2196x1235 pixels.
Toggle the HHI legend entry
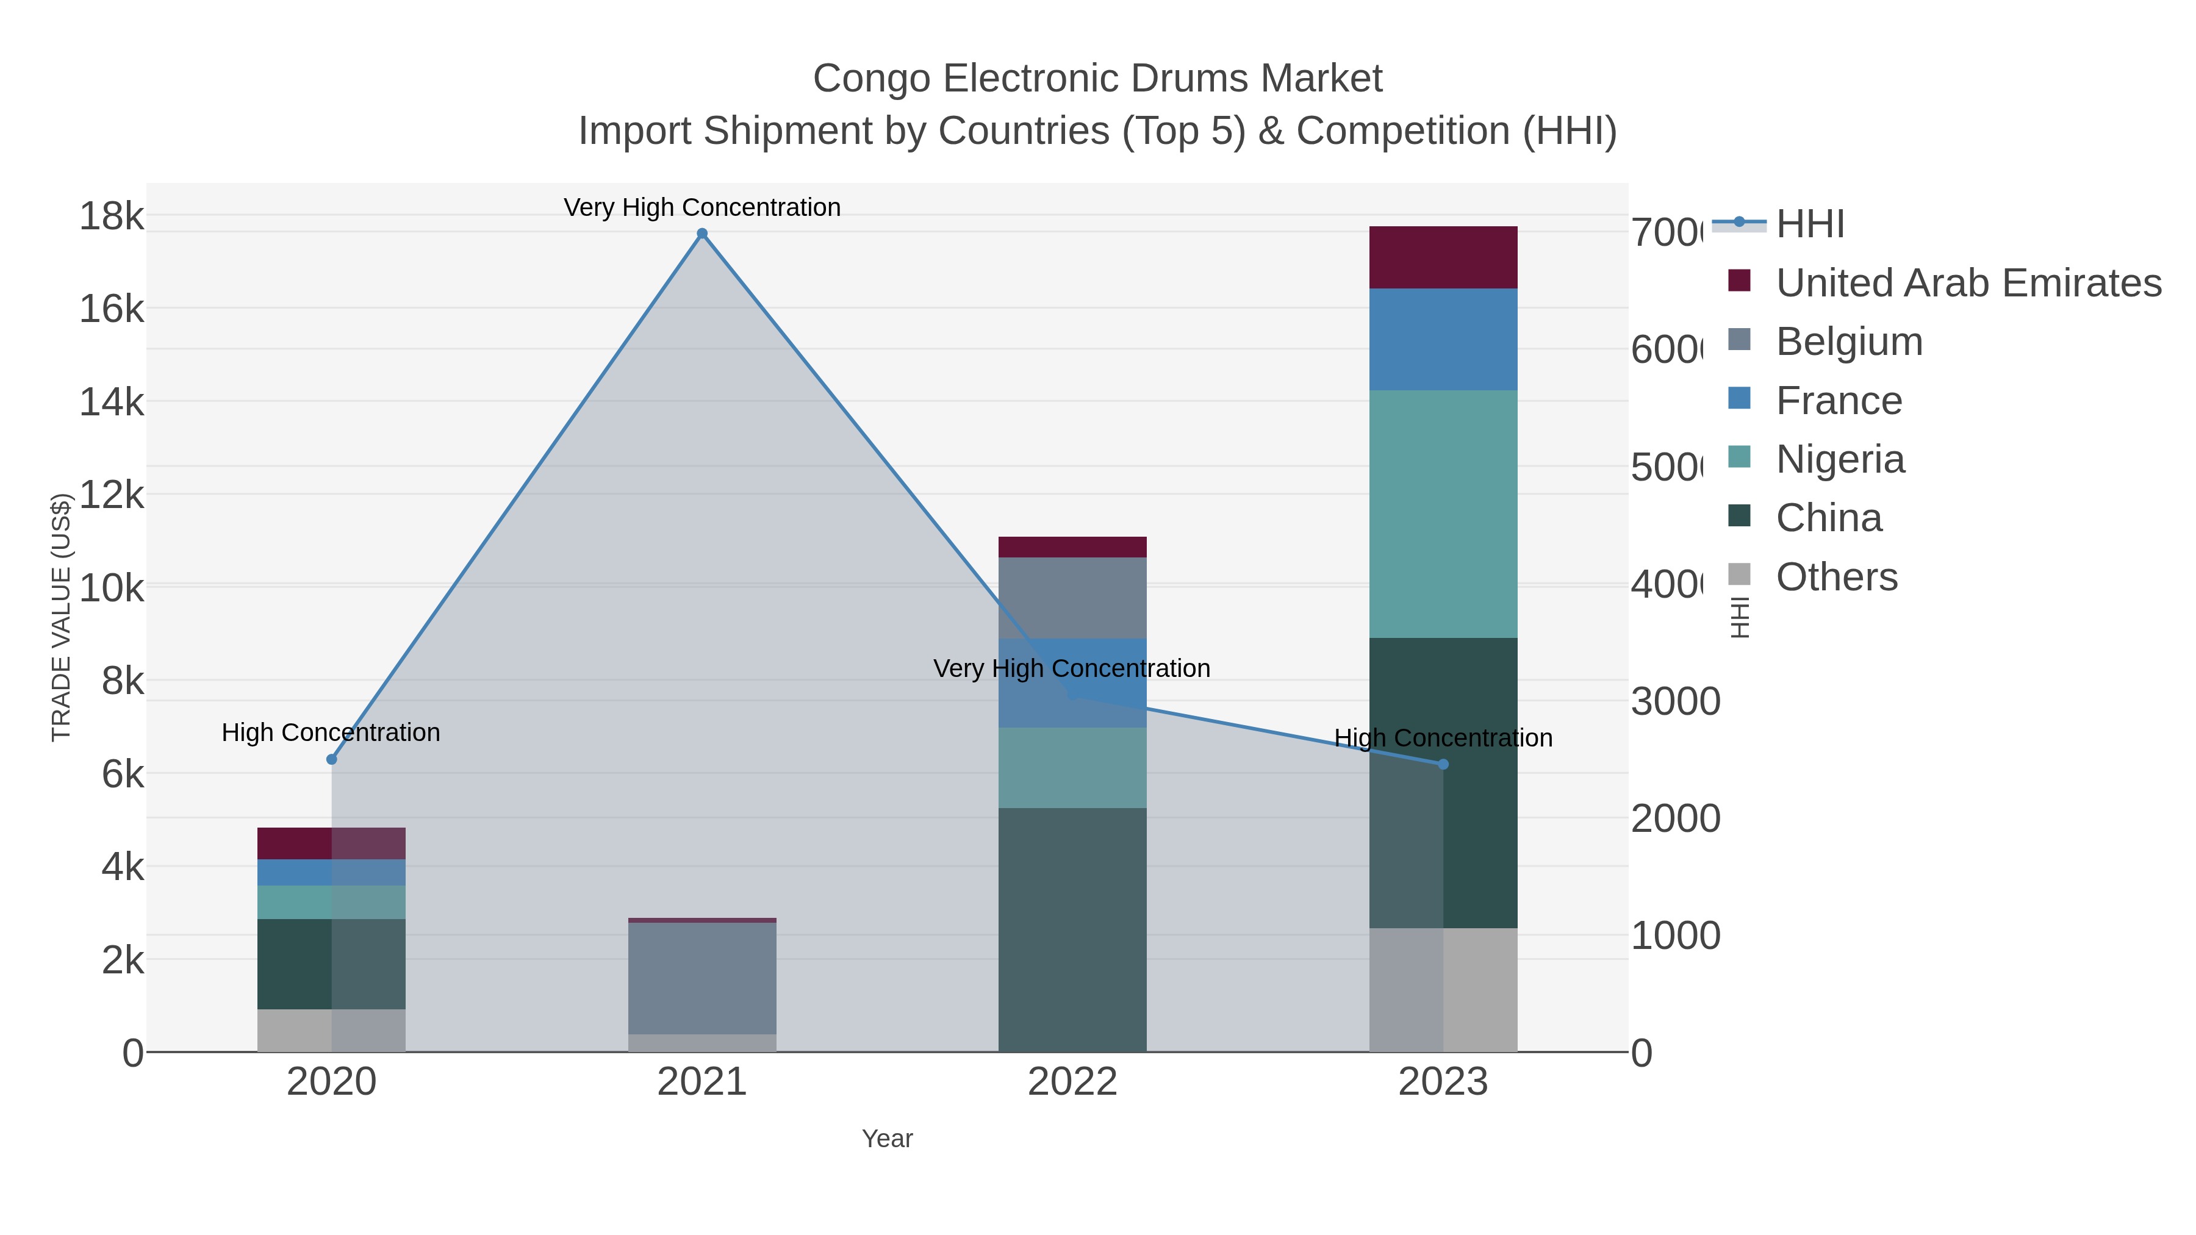click(x=1778, y=223)
